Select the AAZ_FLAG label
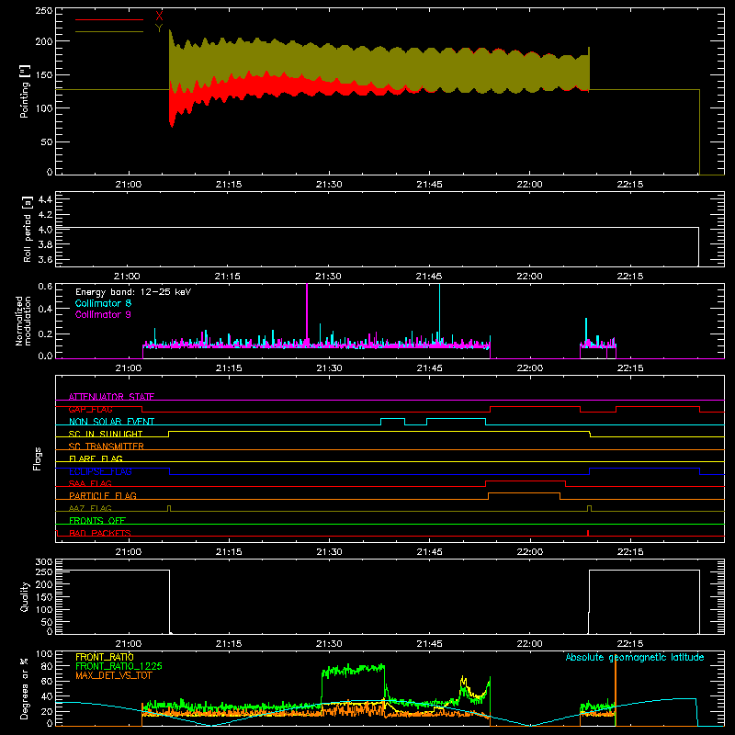The height and width of the screenshot is (735, 735). tap(90, 508)
